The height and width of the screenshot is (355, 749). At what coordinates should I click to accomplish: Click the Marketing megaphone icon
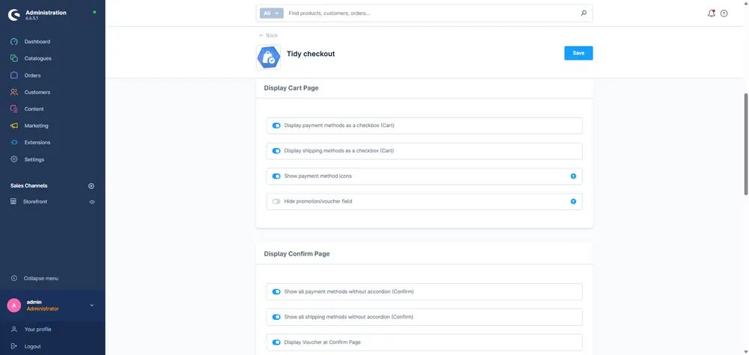point(13,126)
